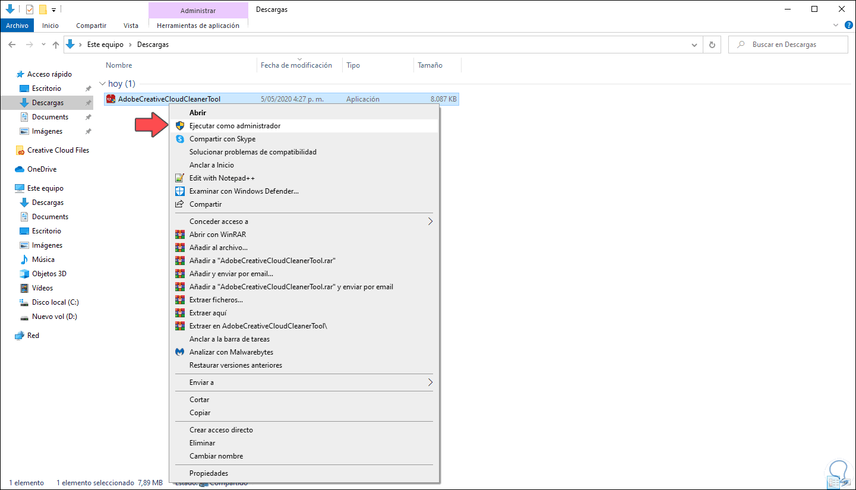
Task: Click the refresh button next to address bar
Action: 712,45
